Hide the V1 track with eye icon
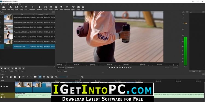Image resolution: width=205 pixels, height=102 pixels. click(7, 86)
